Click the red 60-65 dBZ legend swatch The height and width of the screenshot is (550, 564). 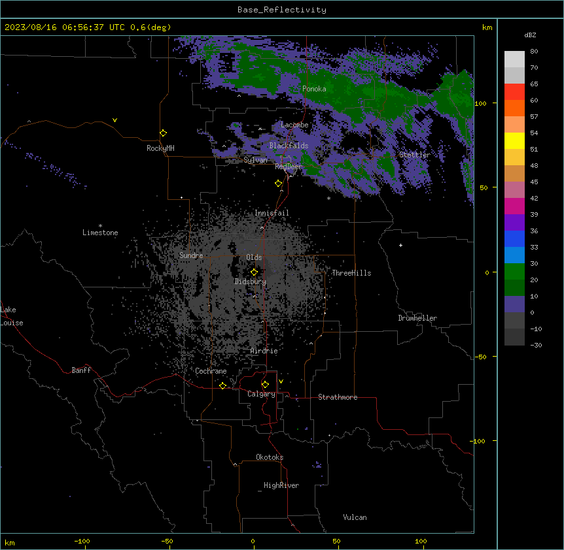pos(514,92)
